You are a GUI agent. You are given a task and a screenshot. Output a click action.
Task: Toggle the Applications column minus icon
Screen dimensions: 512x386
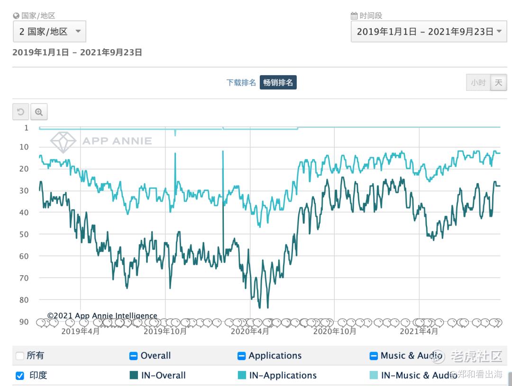(x=241, y=356)
